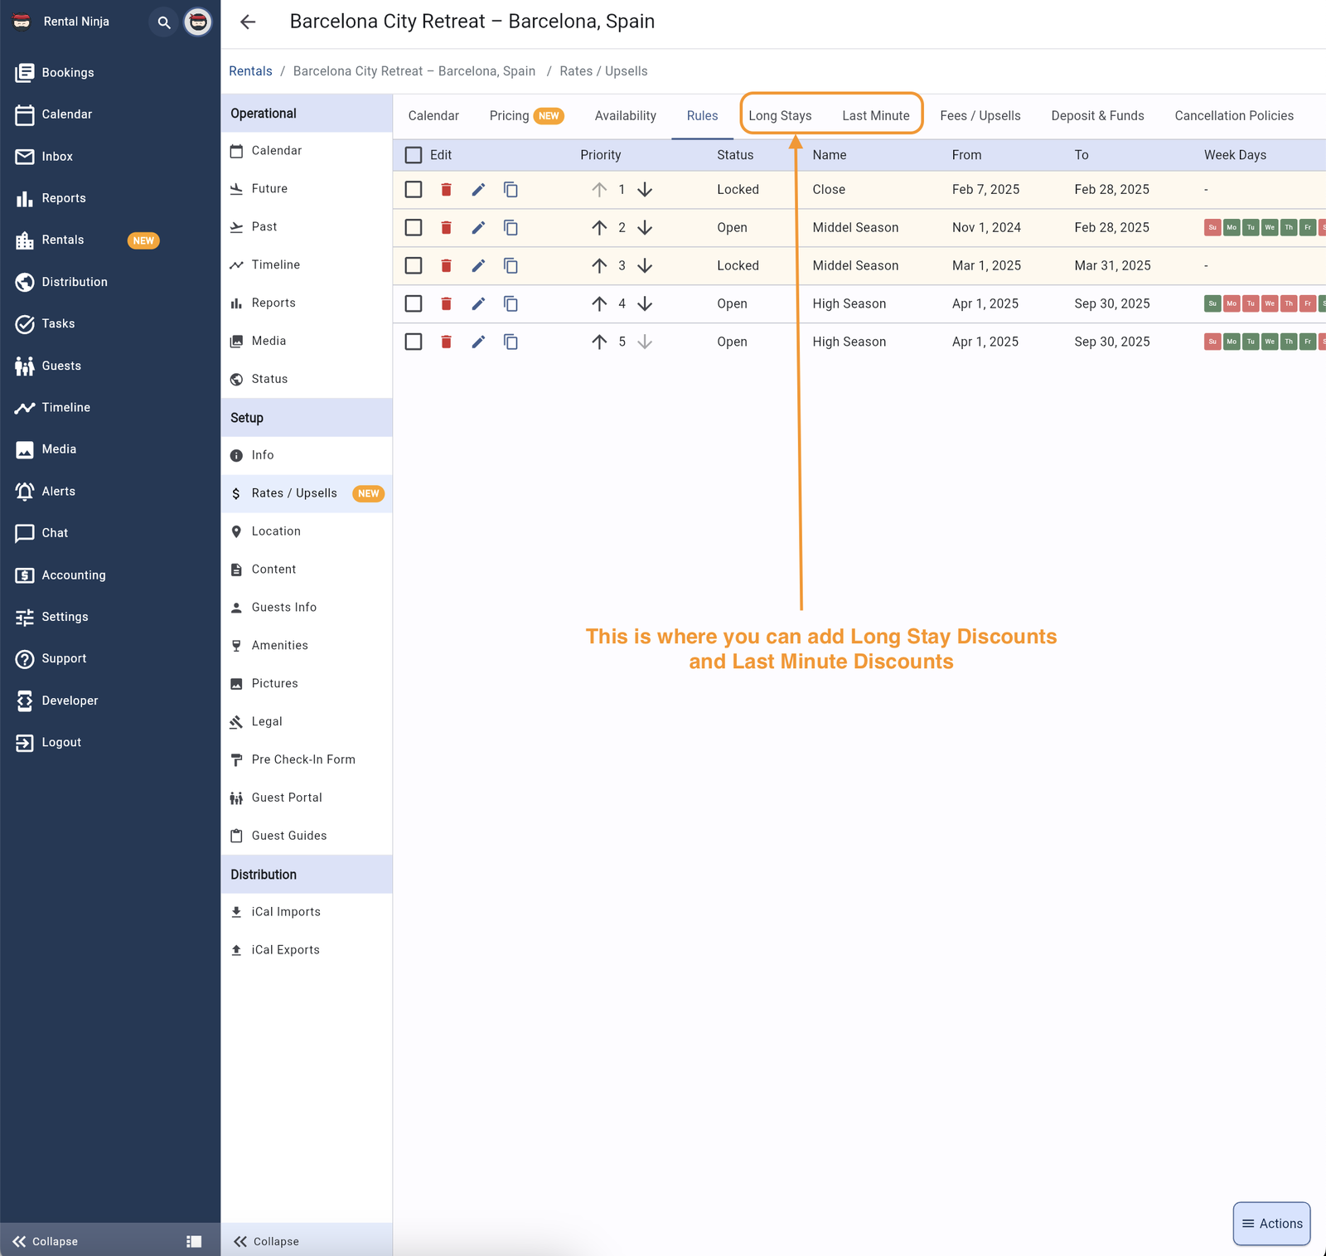This screenshot has height=1256, width=1326.
Task: Collapse the main navigation sidebar
Action: [x=46, y=1241]
